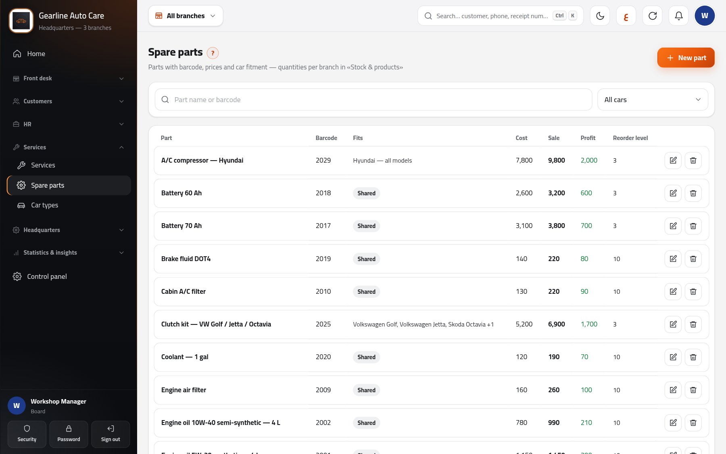Focus the global search box
Screen dimensions: 726x454
(x=500, y=16)
